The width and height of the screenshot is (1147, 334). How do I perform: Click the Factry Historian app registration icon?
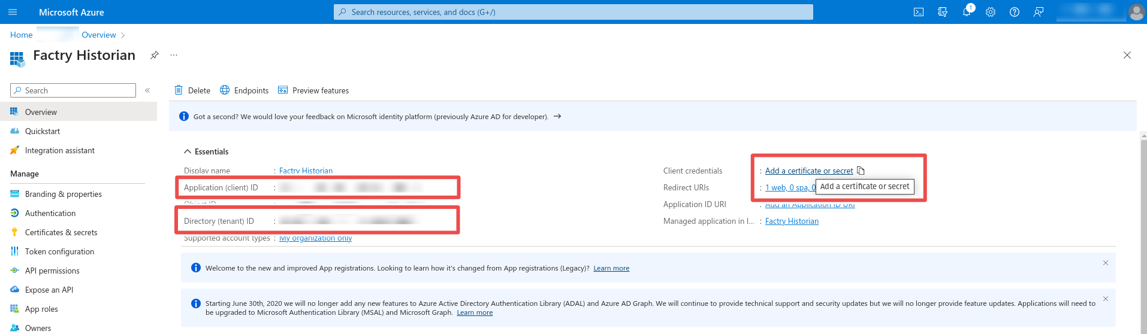[x=17, y=59]
